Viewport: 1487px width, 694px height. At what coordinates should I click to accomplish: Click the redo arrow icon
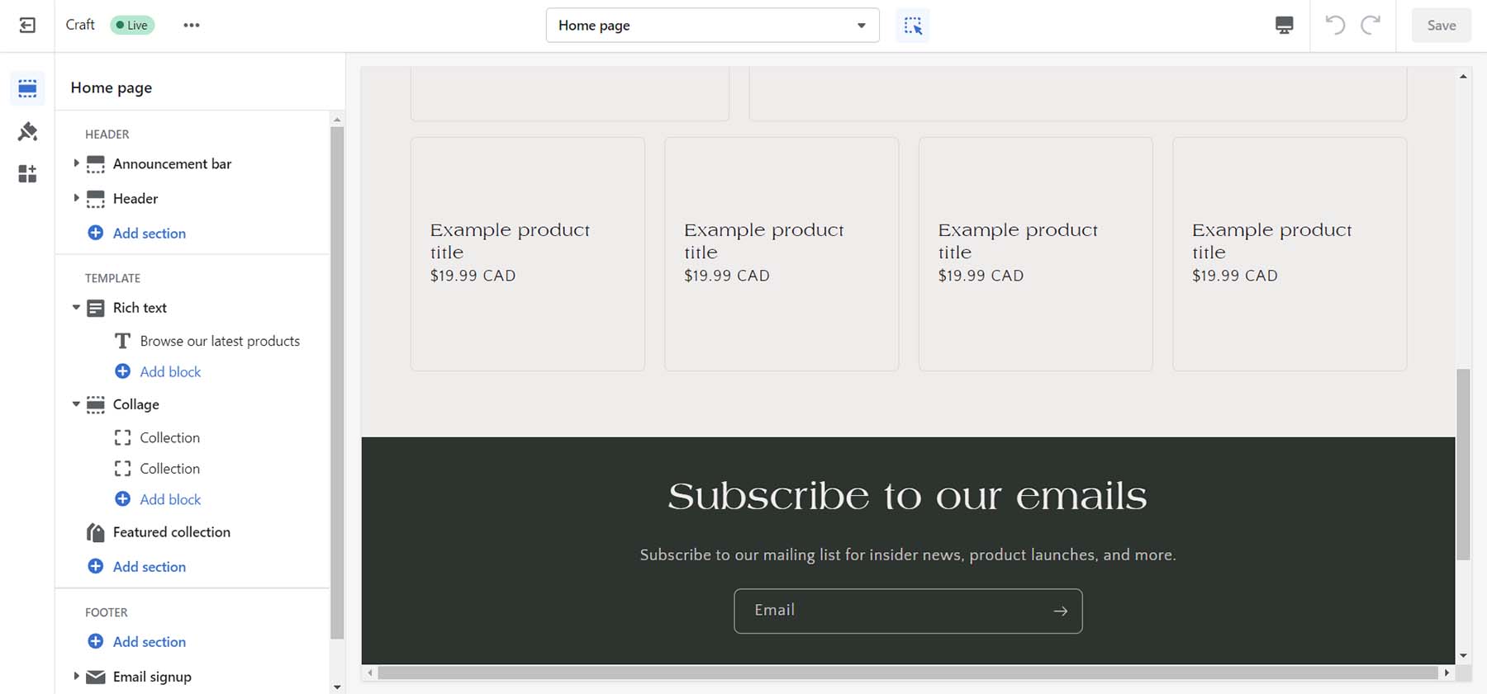click(x=1371, y=26)
